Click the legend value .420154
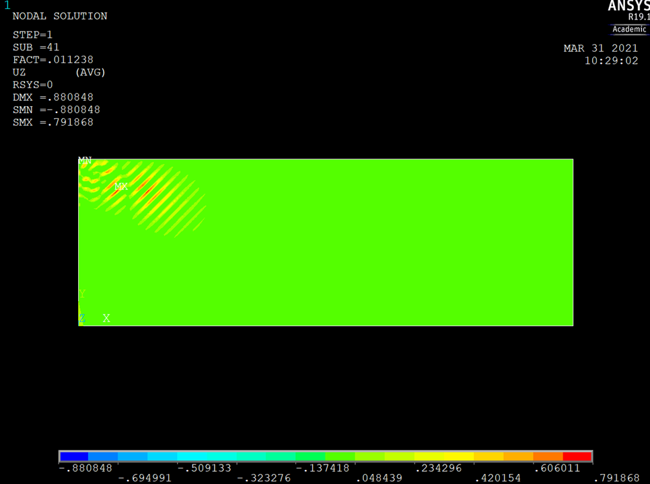 [497, 478]
